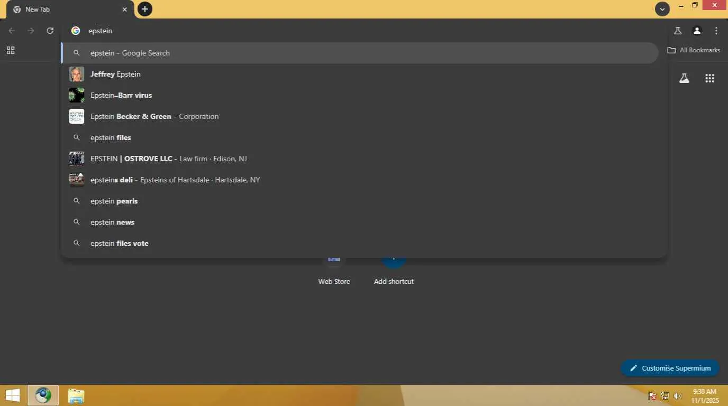728x406 pixels.
Task: Open the Action Center flag tray icon
Action: [x=652, y=396]
